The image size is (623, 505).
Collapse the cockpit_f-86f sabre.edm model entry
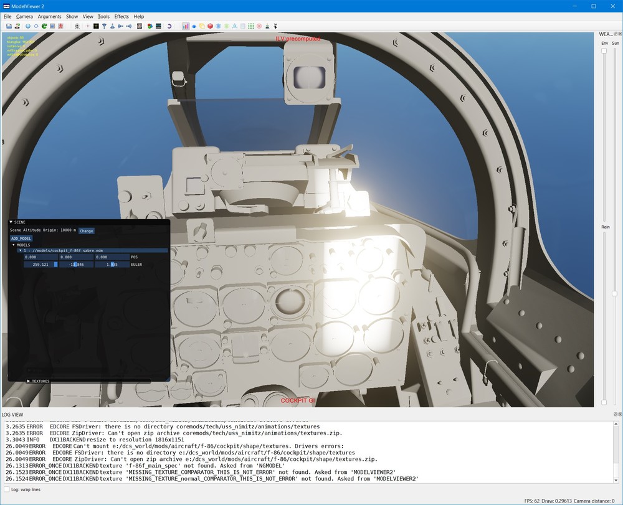pos(20,250)
